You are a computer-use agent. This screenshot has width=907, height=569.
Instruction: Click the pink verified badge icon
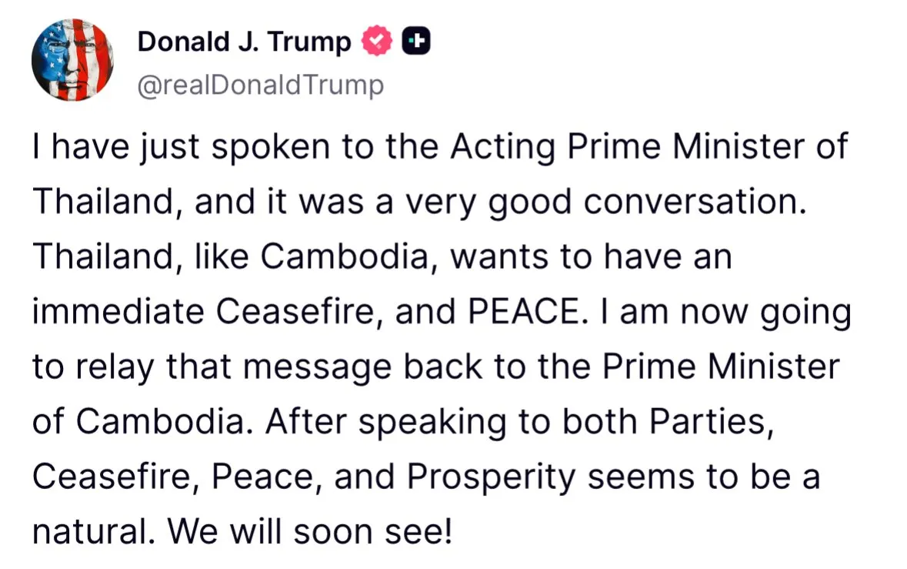pos(377,42)
